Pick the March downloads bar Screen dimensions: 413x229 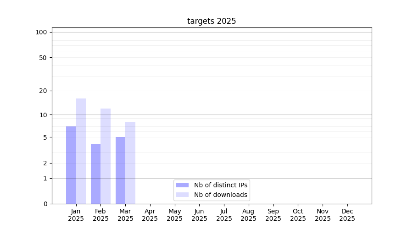pyautogui.click(x=130, y=163)
